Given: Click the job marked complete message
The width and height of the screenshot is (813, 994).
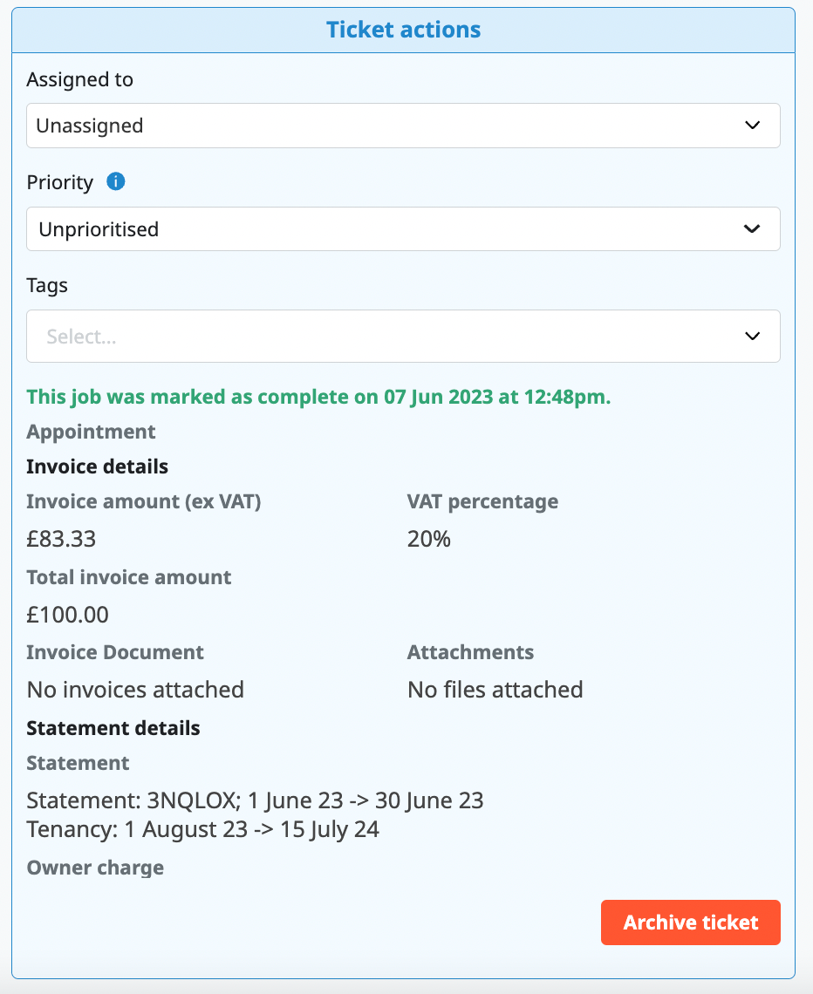Looking at the screenshot, I should coord(318,397).
